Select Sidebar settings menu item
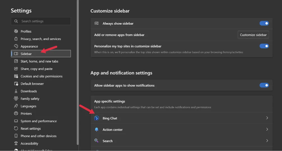The image size is (282, 151). pos(41,54)
